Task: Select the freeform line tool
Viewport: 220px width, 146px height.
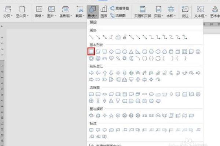Action: (118, 37)
